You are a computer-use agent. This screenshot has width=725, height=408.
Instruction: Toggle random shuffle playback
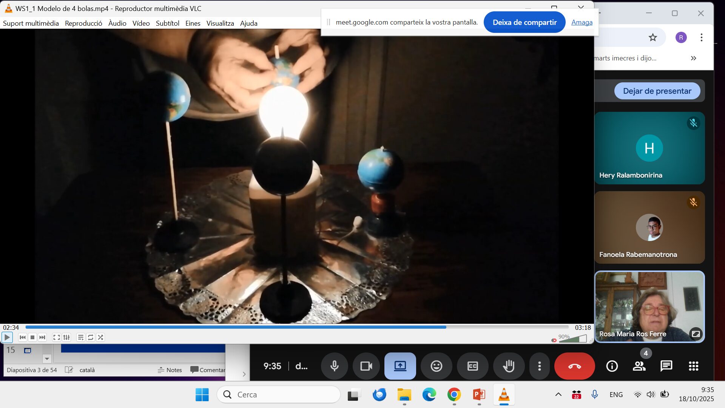coord(100,337)
